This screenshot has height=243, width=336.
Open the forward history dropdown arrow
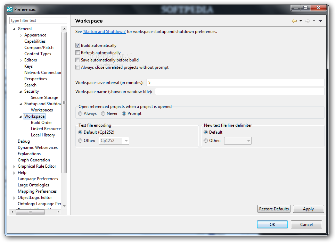(x=314, y=21)
